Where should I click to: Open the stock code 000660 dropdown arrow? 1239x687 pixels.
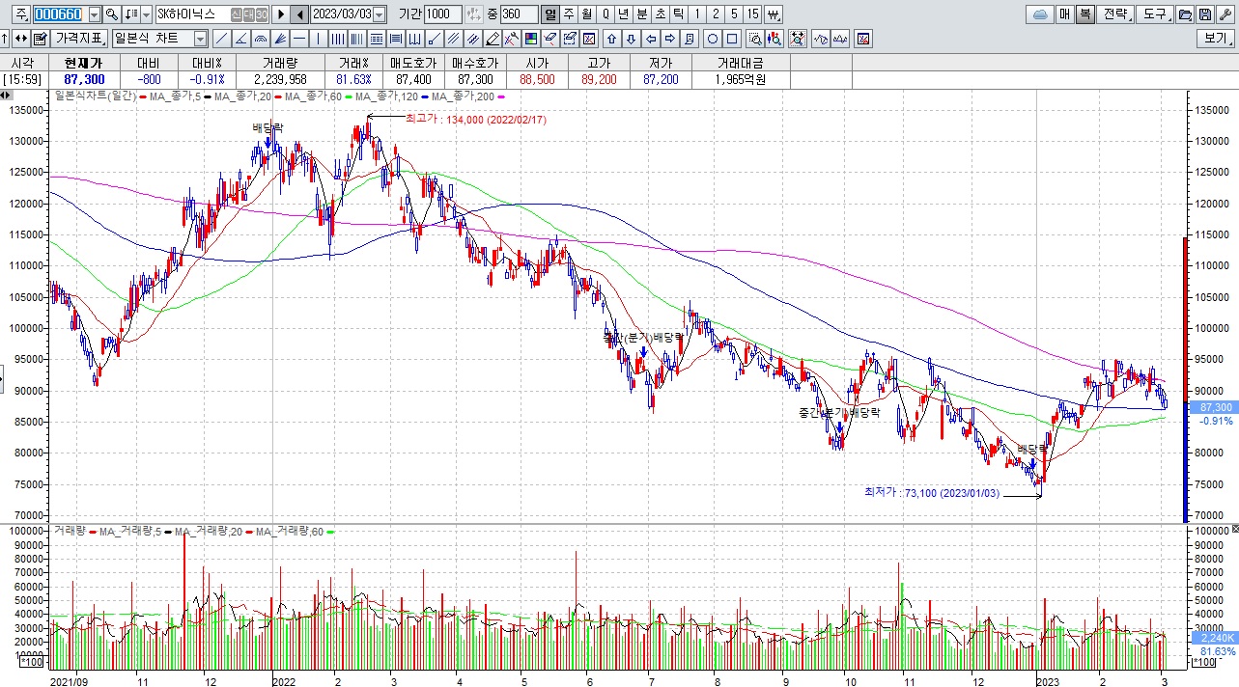tap(95, 14)
